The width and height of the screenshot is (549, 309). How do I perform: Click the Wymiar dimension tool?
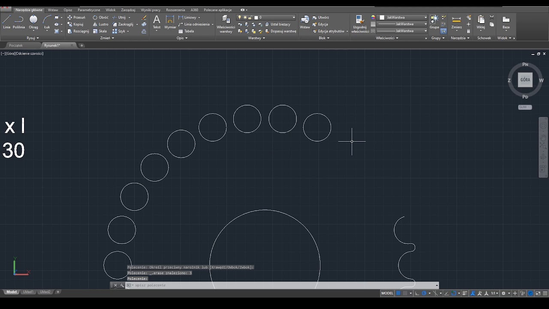[170, 22]
